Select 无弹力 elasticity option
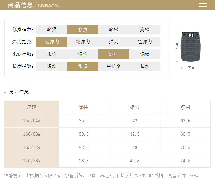 click(x=52, y=42)
